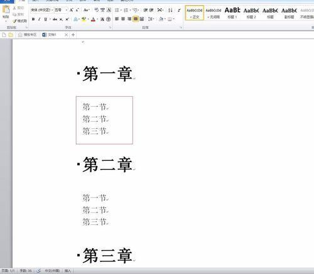This screenshot has height=274, width=314.
Task: Click the Paste clipboard icon
Action: (6, 12)
